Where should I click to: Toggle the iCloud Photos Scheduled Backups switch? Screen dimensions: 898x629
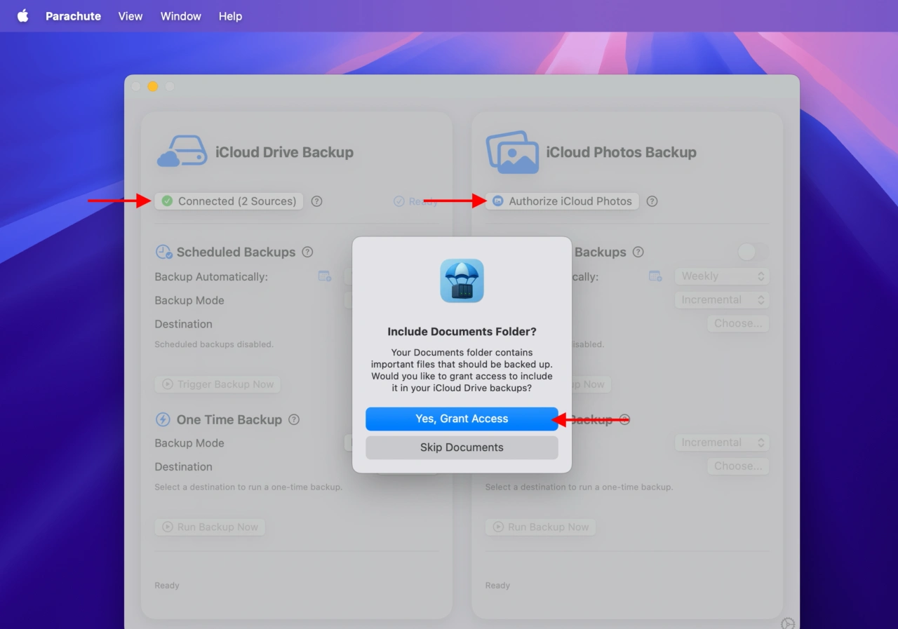click(752, 252)
